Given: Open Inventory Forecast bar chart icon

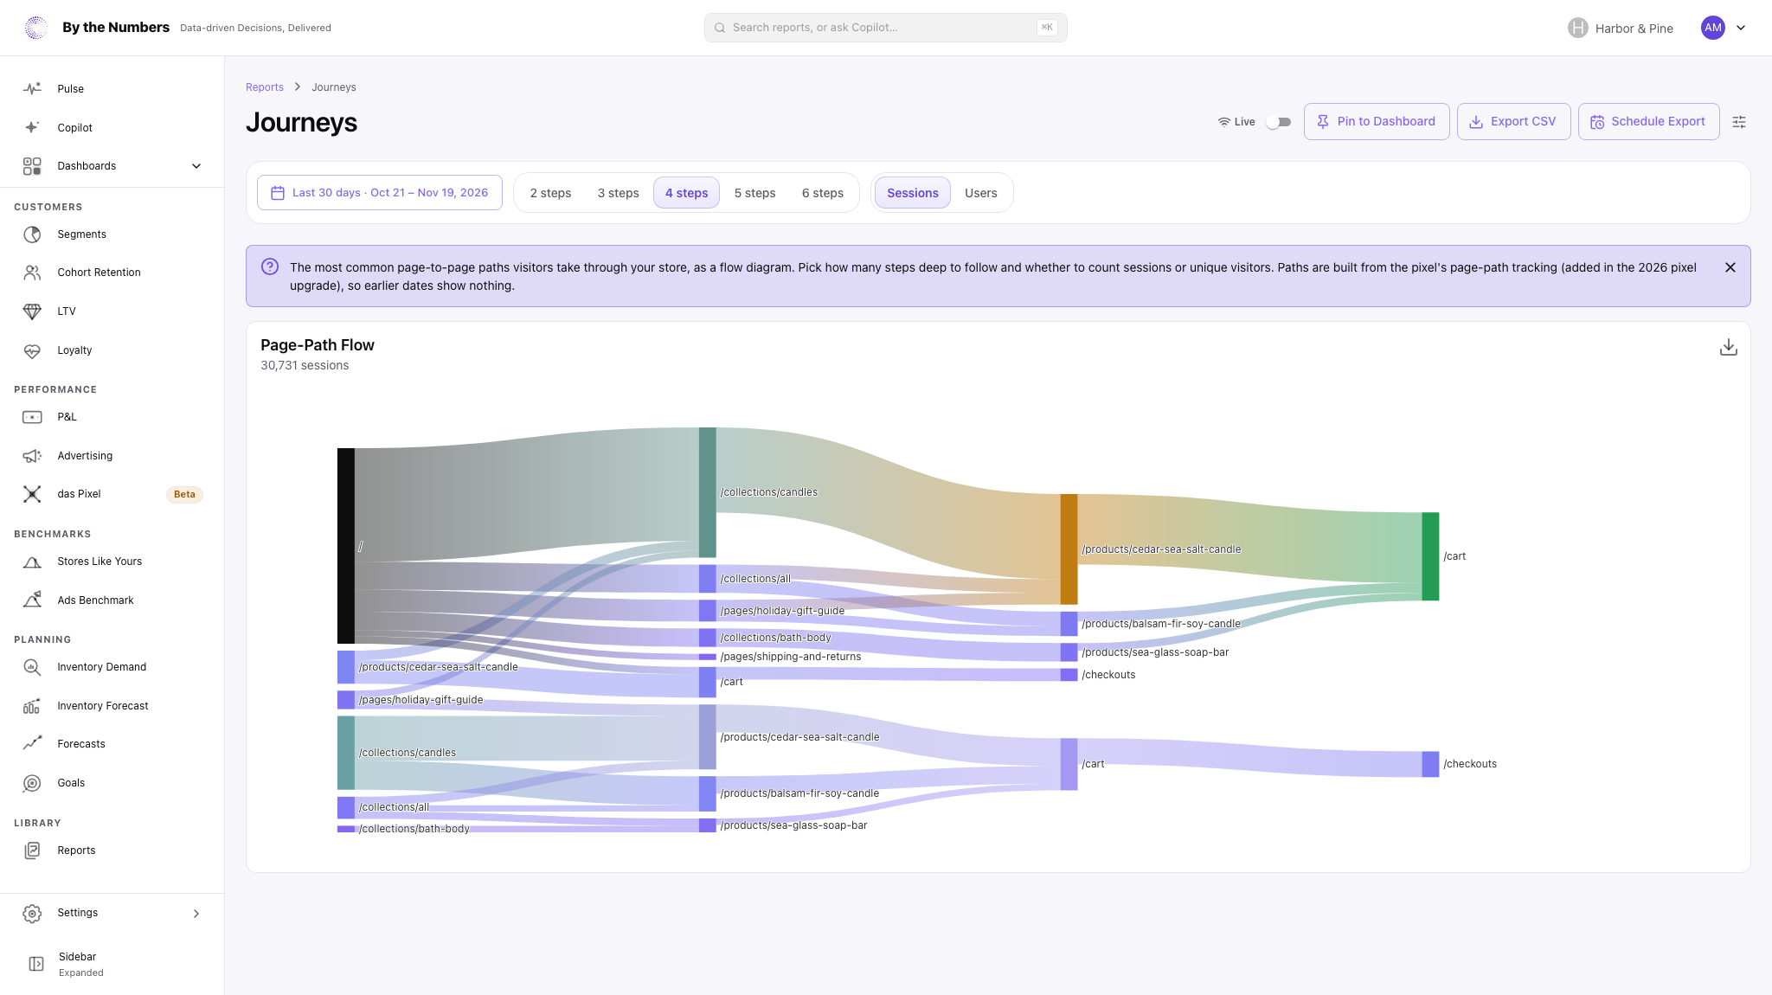Looking at the screenshot, I should 32,706.
